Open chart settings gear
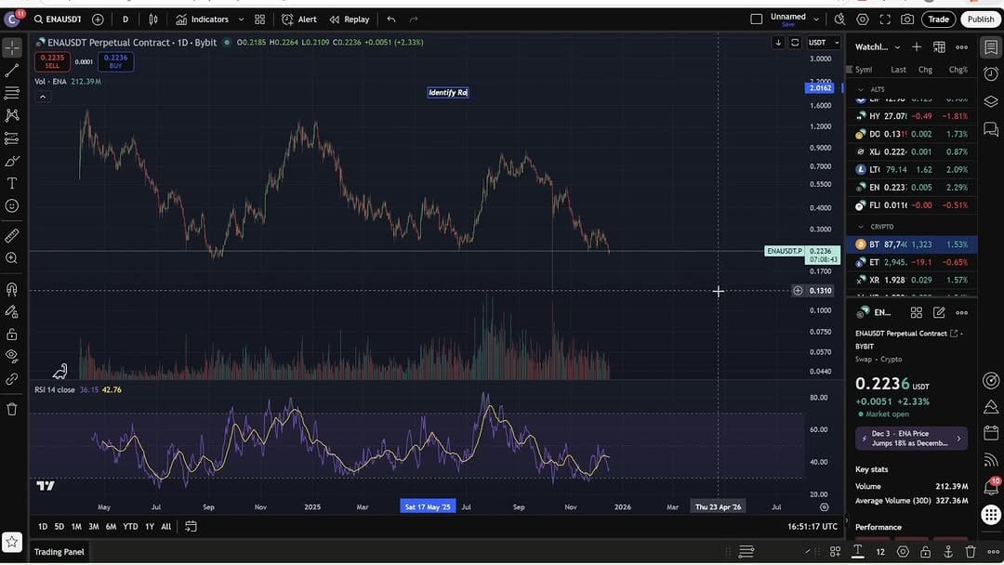The height and width of the screenshot is (565, 1004). tap(863, 20)
